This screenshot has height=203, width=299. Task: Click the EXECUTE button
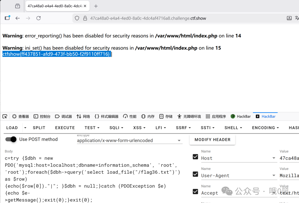tap(65, 128)
